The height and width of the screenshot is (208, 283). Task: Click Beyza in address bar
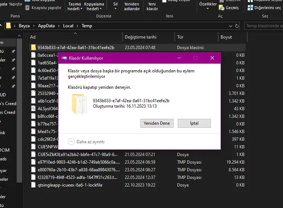24,26
